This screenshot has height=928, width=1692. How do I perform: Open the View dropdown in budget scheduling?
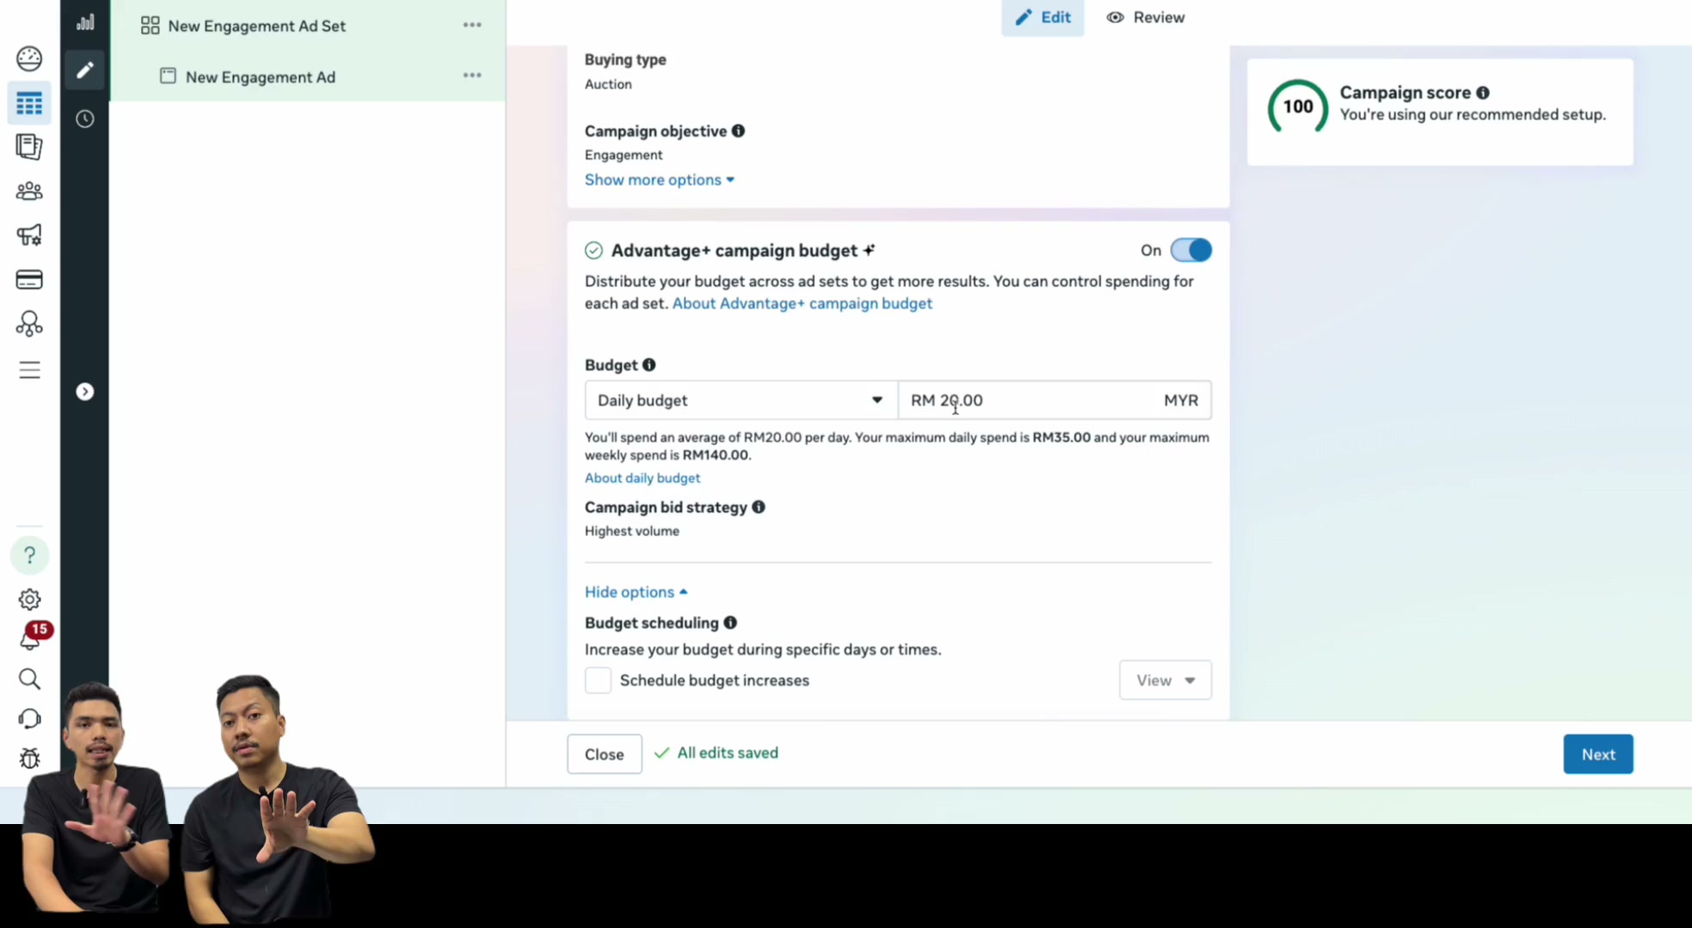(x=1165, y=681)
